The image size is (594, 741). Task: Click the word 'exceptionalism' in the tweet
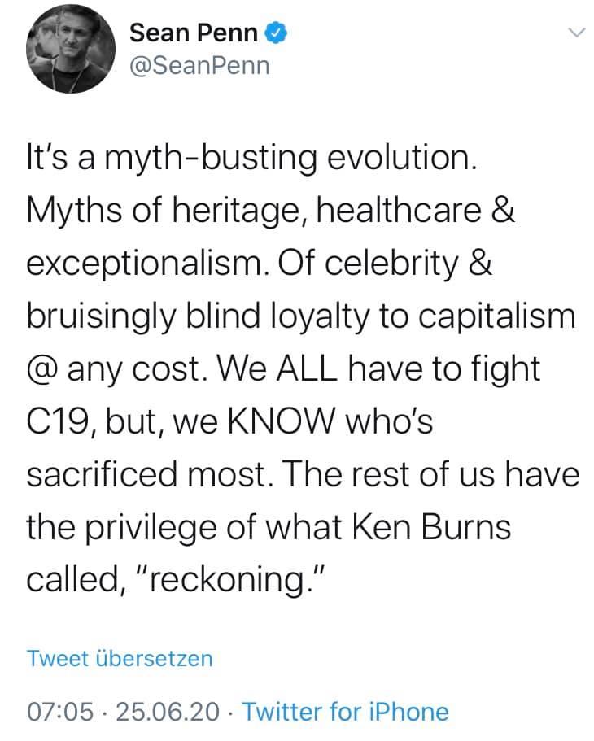(x=145, y=264)
